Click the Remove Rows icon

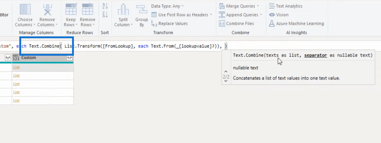coord(88,9)
